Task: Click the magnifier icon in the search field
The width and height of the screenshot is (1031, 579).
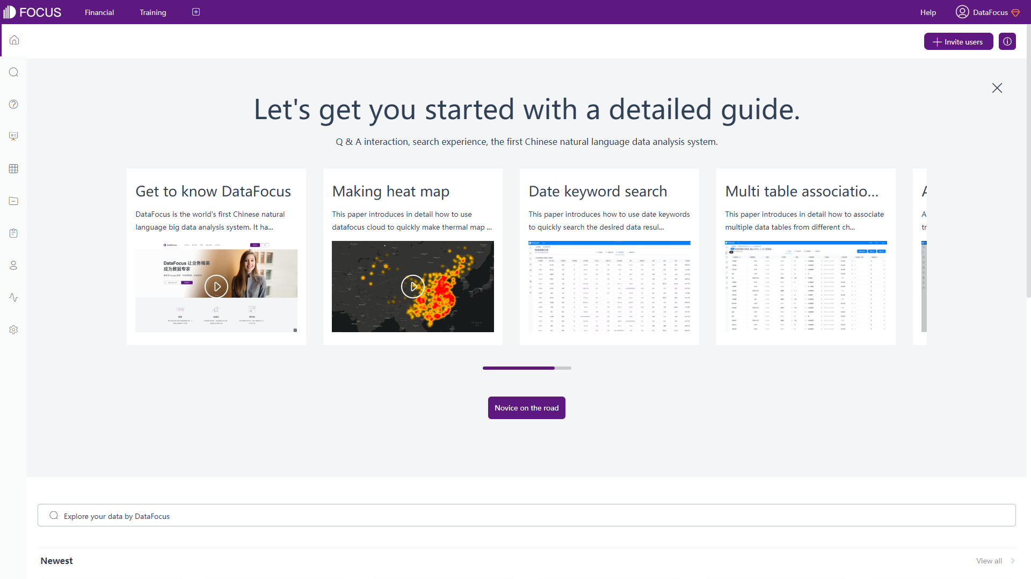Action: click(x=54, y=516)
